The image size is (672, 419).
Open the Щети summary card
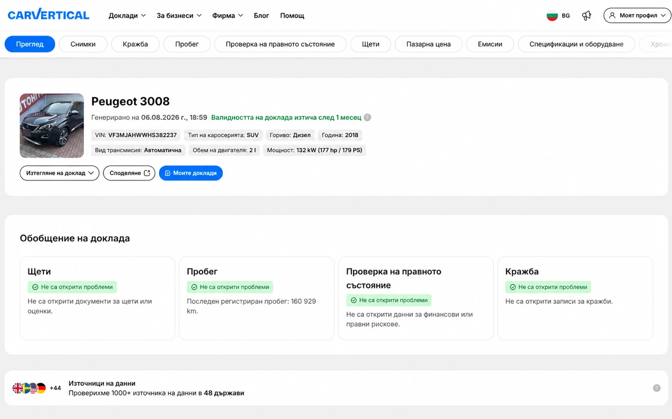97,298
